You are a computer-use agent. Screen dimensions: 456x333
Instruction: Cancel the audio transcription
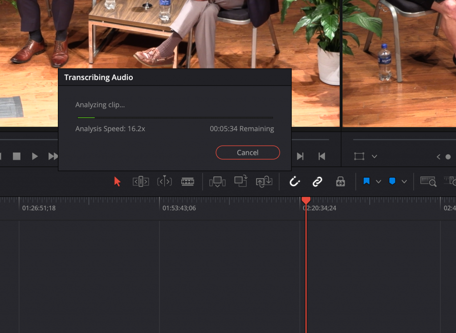248,152
